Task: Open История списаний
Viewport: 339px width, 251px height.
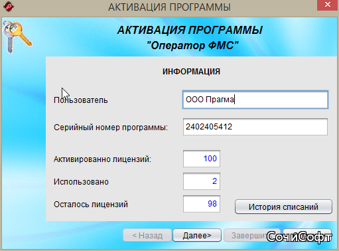Action: click(x=283, y=207)
